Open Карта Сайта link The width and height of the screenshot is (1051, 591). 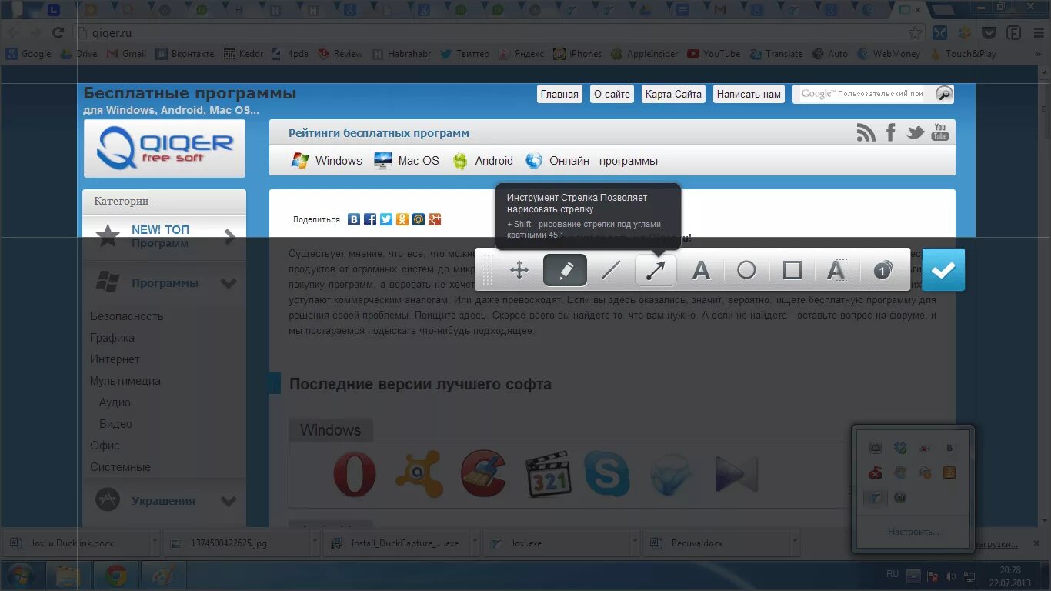pyautogui.click(x=673, y=94)
